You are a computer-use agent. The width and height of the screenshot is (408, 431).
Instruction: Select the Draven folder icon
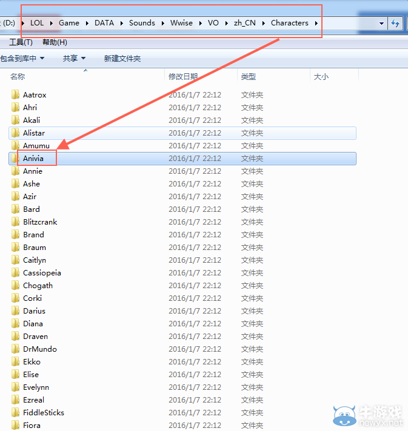[15, 336]
